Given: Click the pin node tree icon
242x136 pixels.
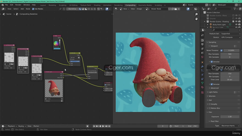Looking at the screenshot, I should coord(61,9).
